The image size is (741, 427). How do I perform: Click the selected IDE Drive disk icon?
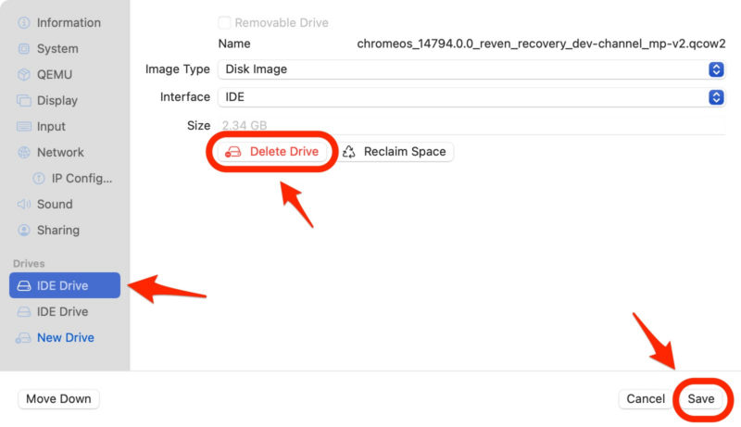click(x=24, y=286)
